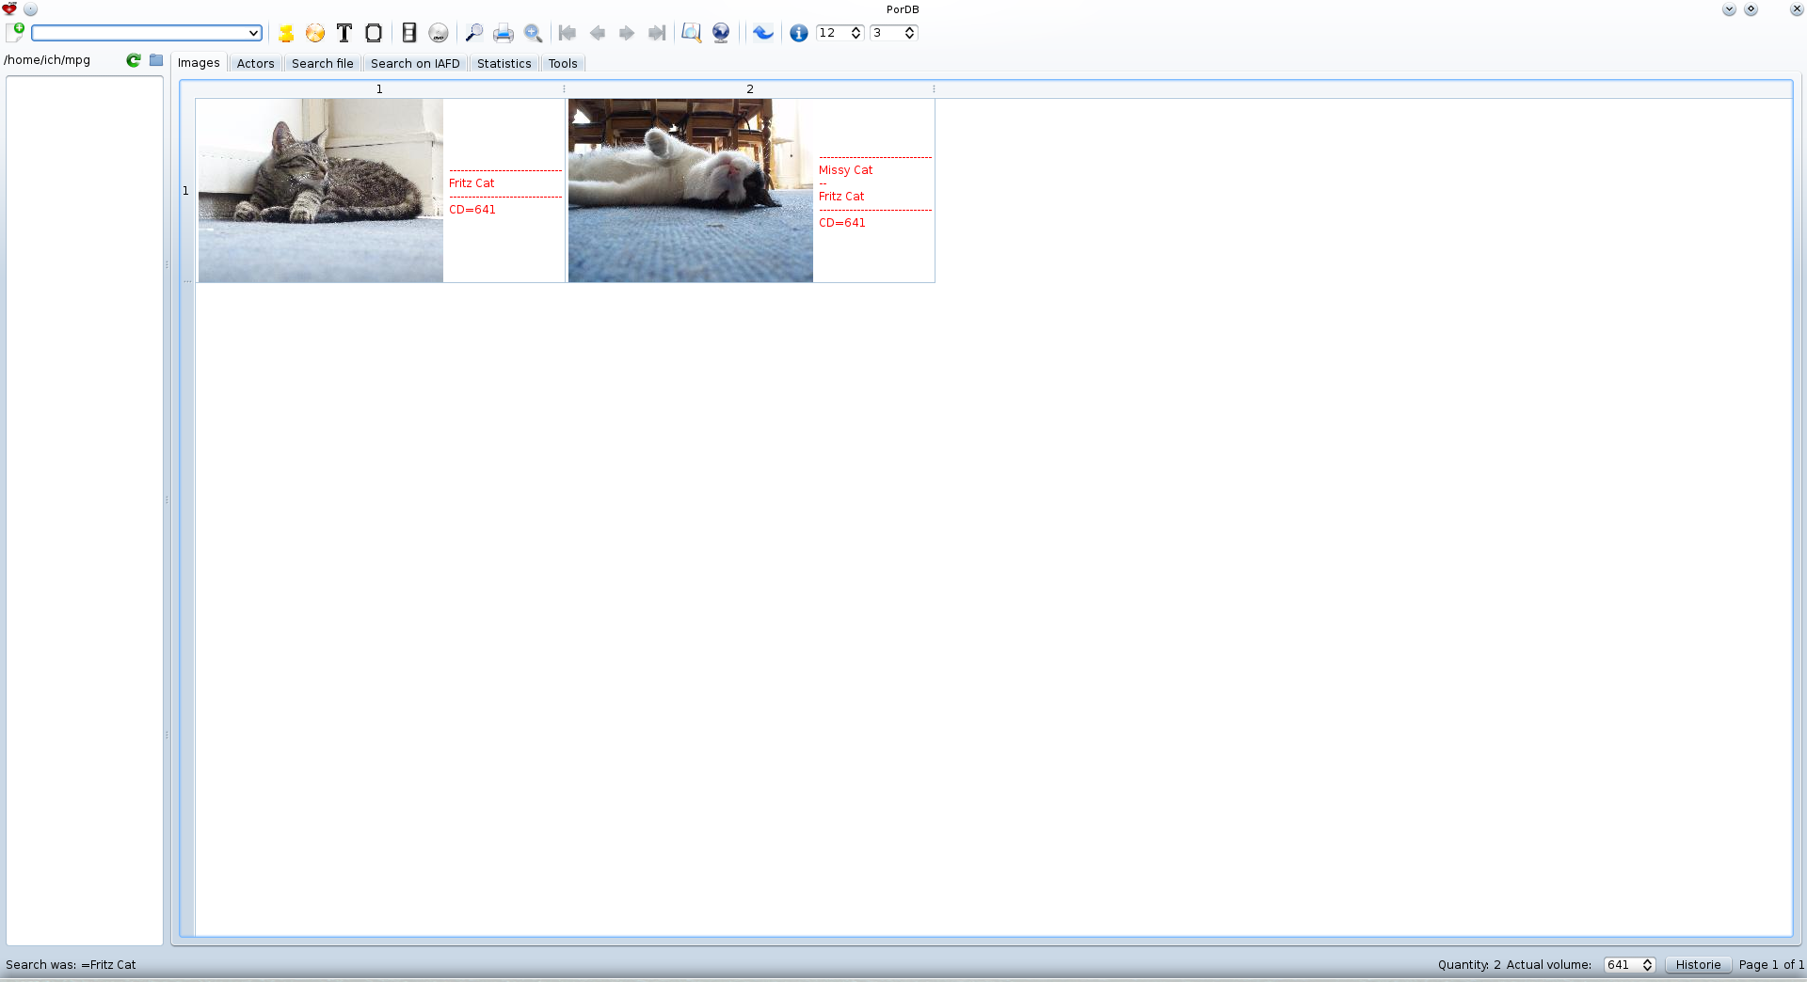Go to next page arrow icon
This screenshot has width=1807, height=982.
click(x=627, y=33)
